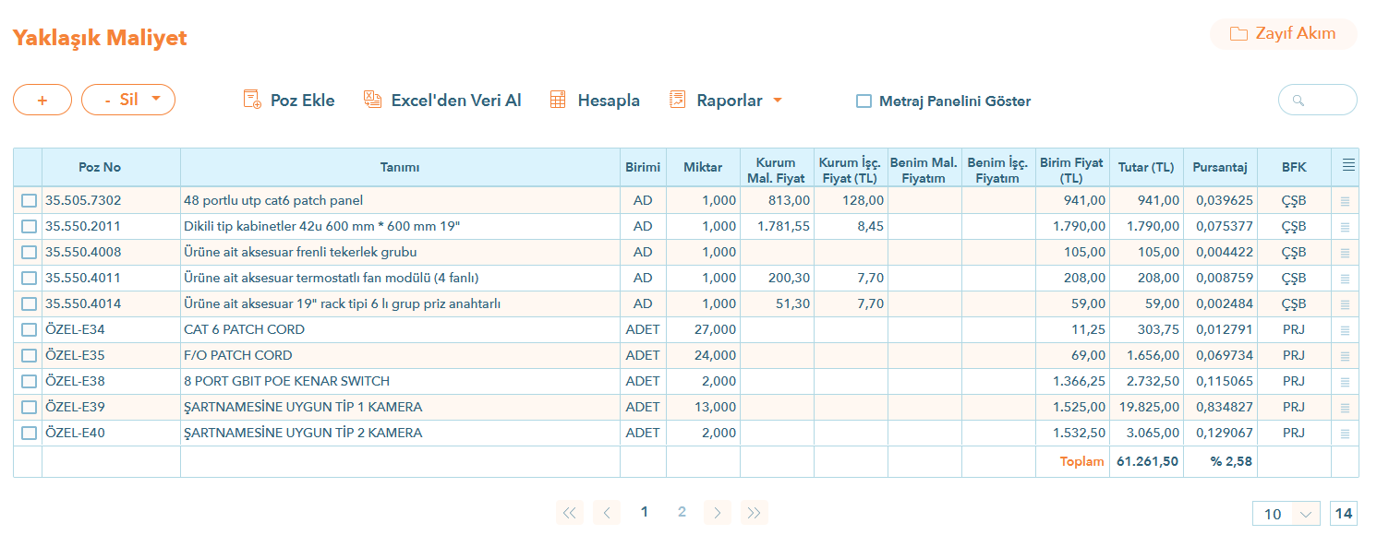Check the row 35.550.2011 checkbox
The height and width of the screenshot is (547, 1389).
tap(29, 226)
